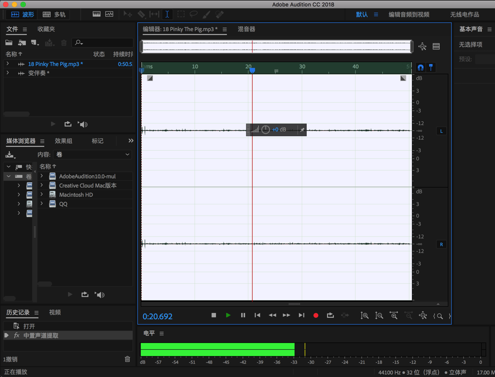Expand QQ volume

(41, 204)
